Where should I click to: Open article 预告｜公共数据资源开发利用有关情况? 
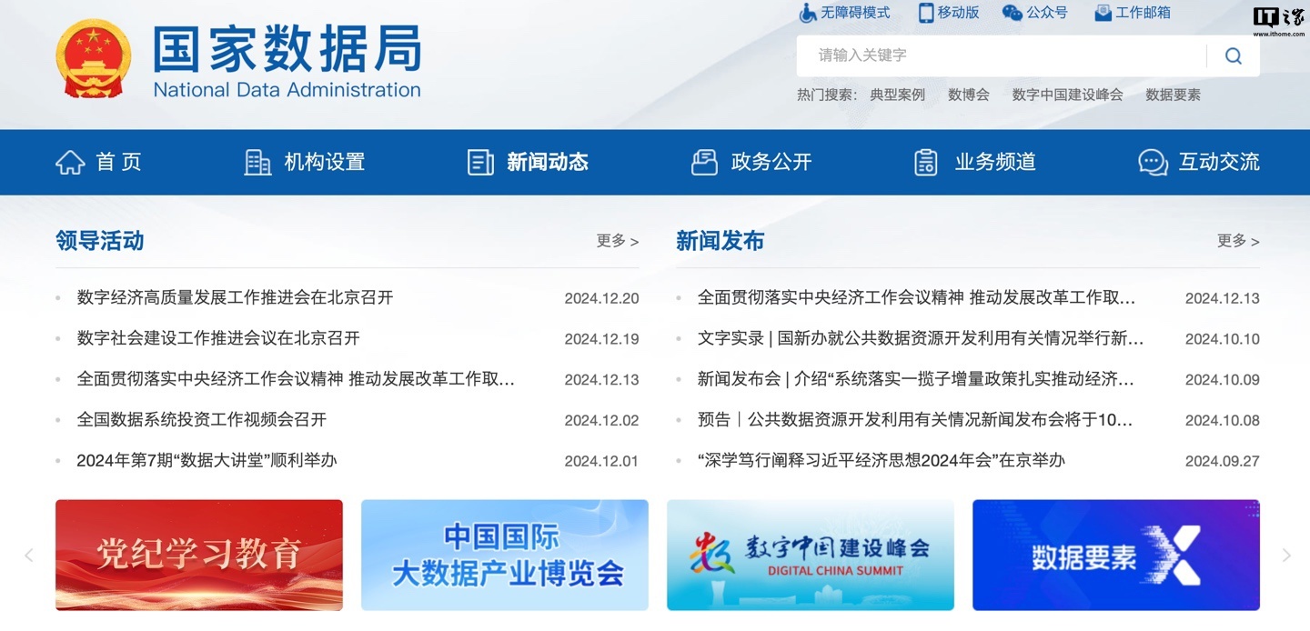(x=915, y=419)
